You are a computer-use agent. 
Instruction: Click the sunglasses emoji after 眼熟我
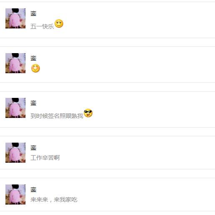coord(88,113)
